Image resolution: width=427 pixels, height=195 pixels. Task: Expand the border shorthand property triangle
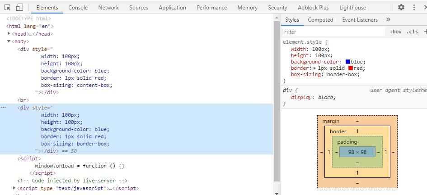(x=315, y=68)
